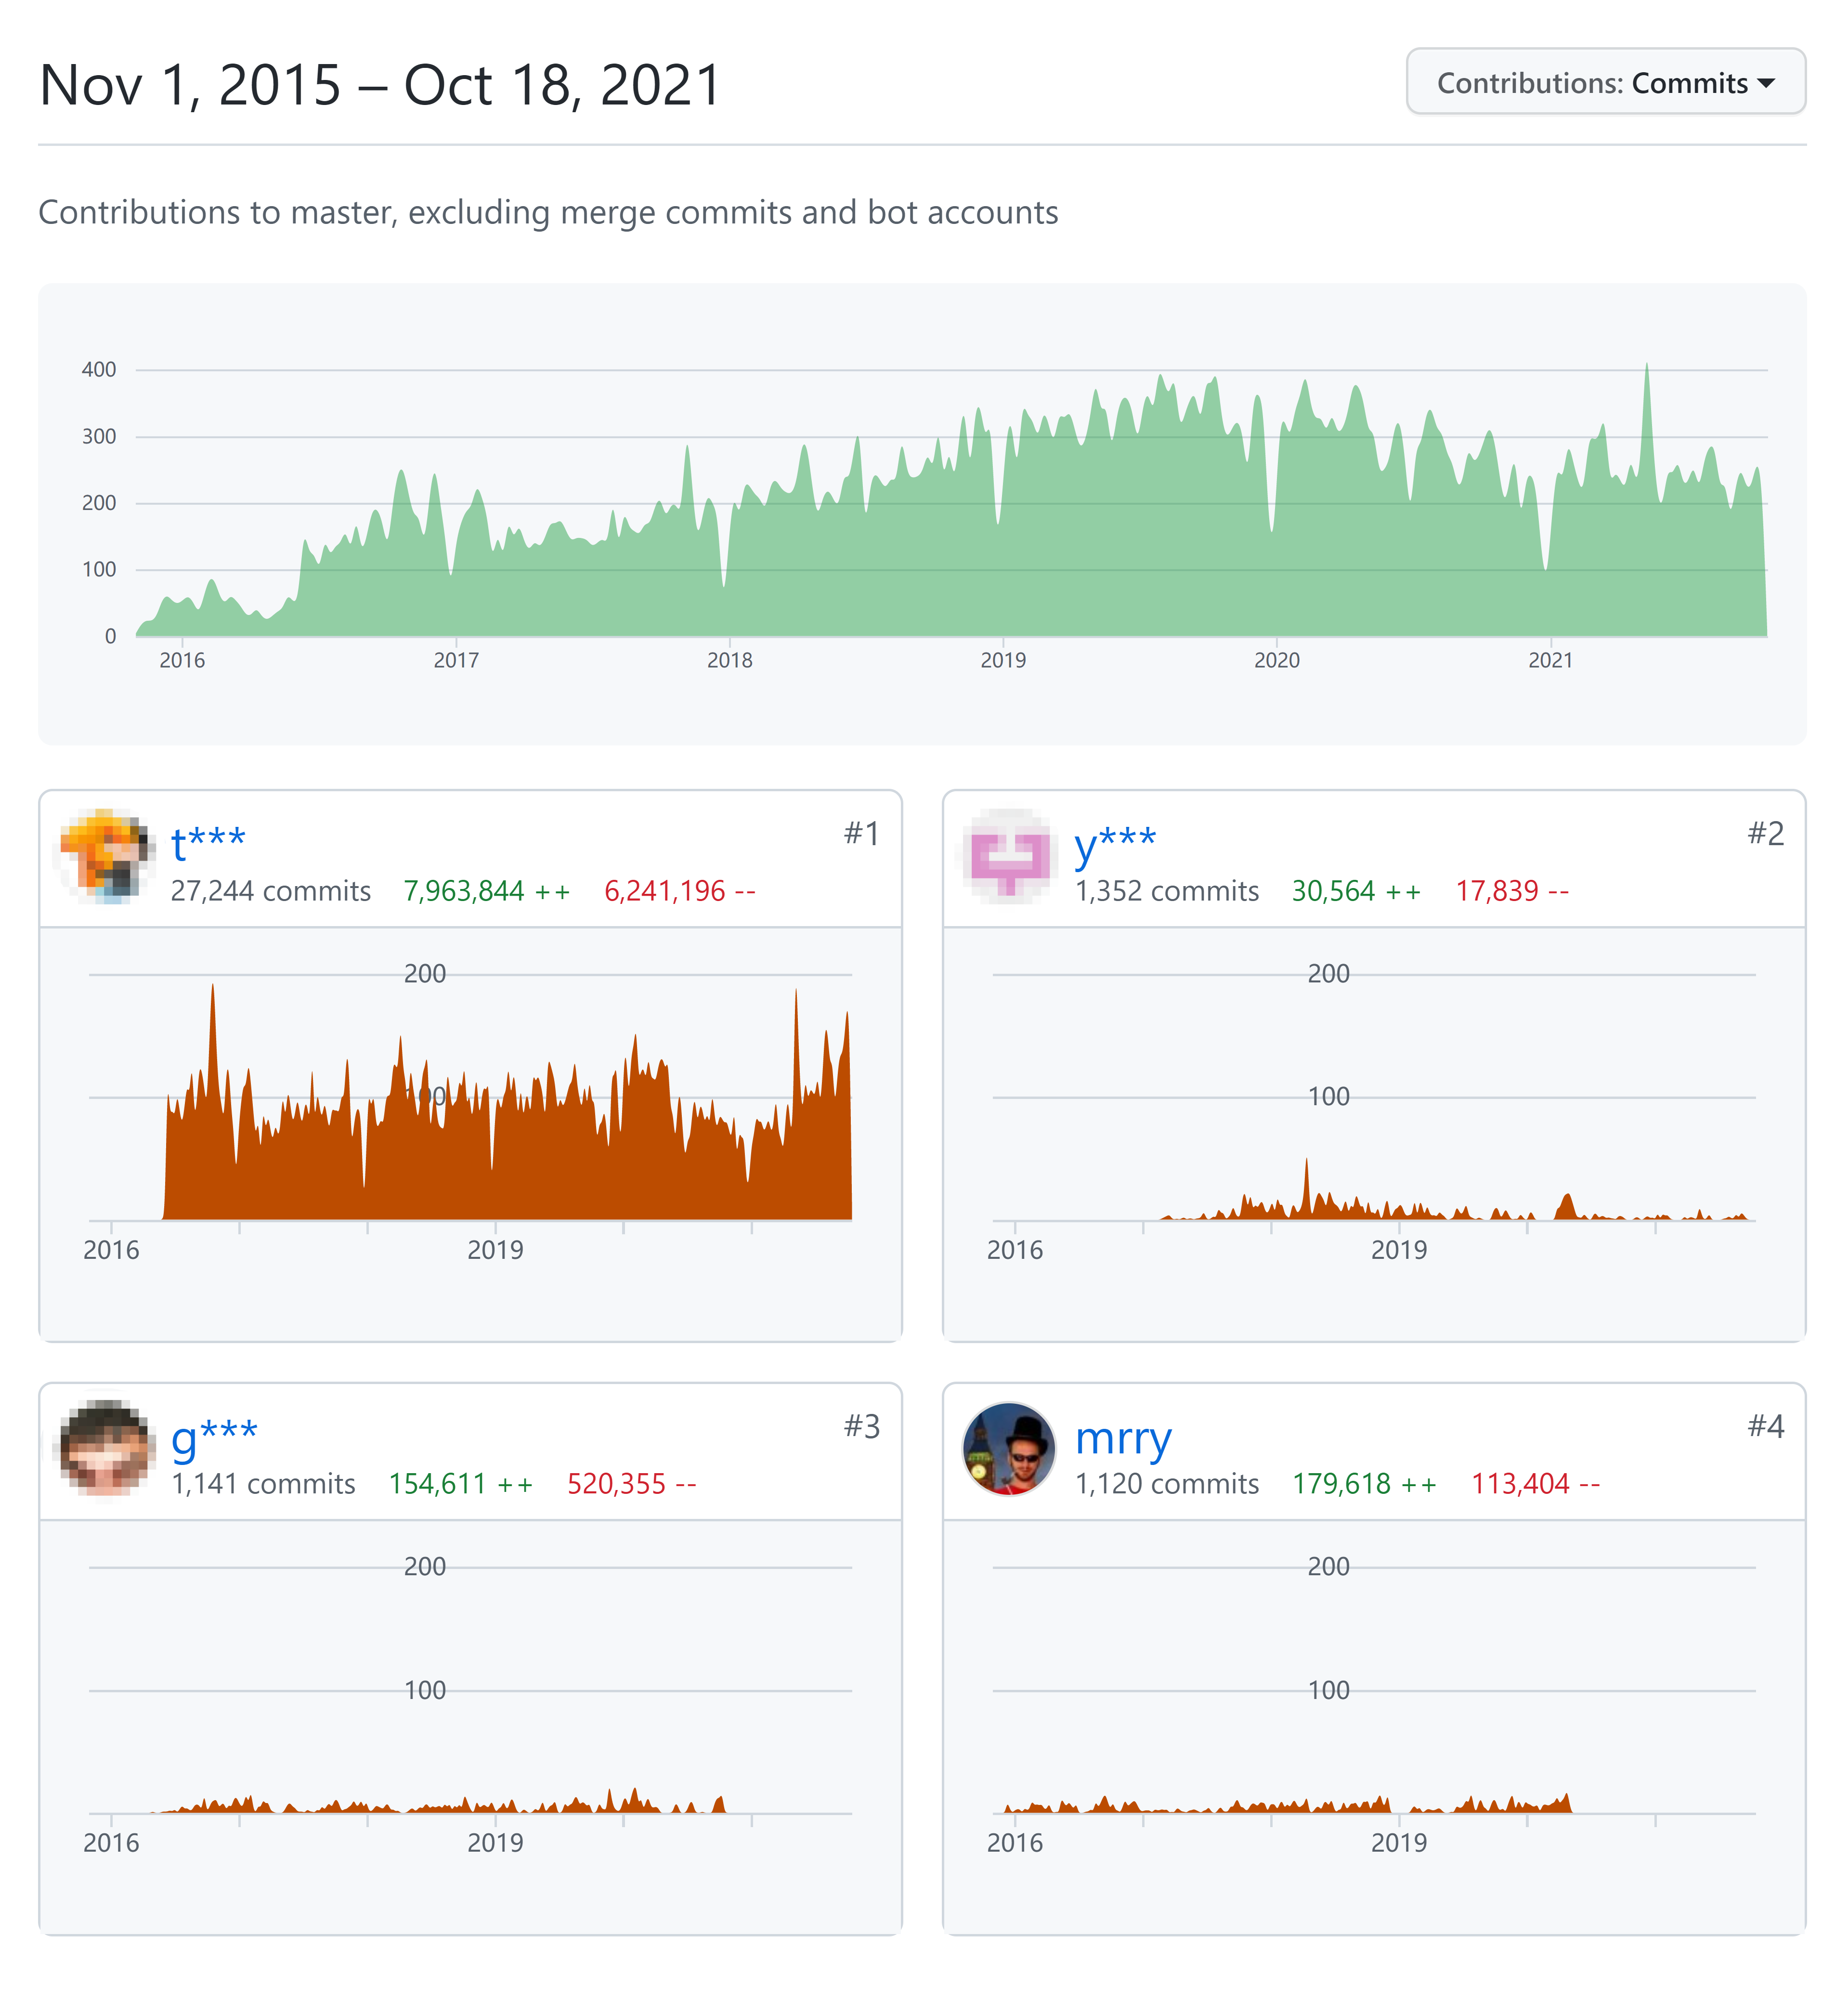The image size is (1848, 2000).
Task: Click the 27,244 commits link
Action: [270, 891]
